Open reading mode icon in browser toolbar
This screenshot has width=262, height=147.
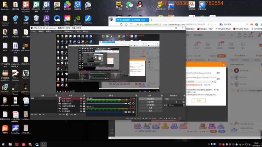click(x=131, y=24)
